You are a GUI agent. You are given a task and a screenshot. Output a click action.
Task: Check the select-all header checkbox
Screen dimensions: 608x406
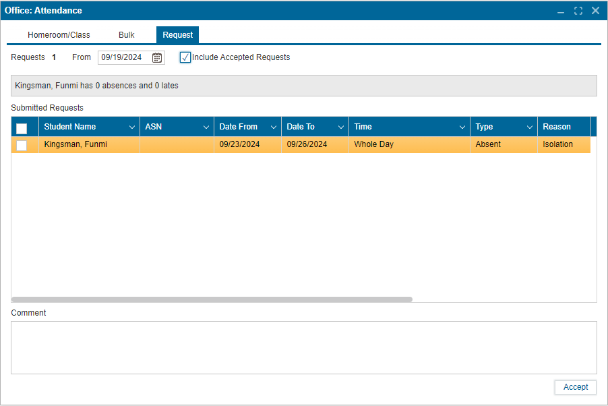pyautogui.click(x=22, y=128)
